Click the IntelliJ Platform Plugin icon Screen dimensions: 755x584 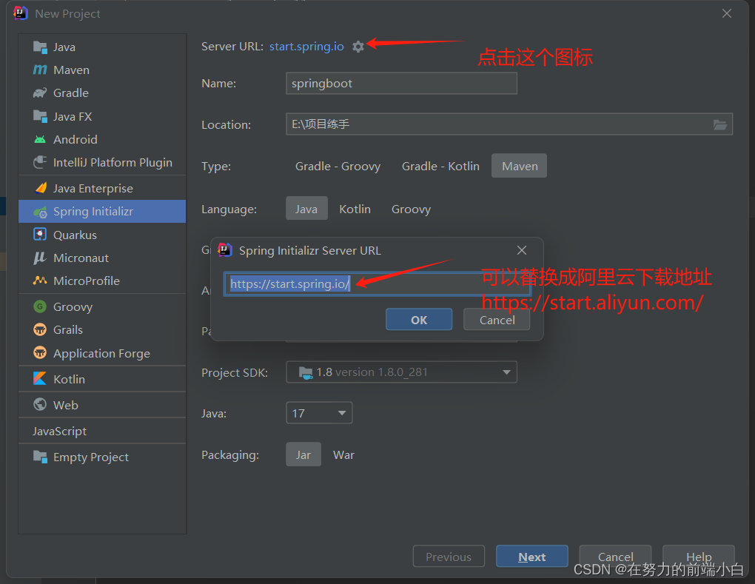click(40, 162)
